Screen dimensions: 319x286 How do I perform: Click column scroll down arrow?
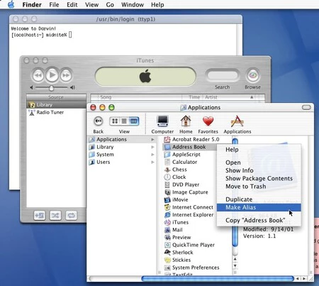pos(235,265)
